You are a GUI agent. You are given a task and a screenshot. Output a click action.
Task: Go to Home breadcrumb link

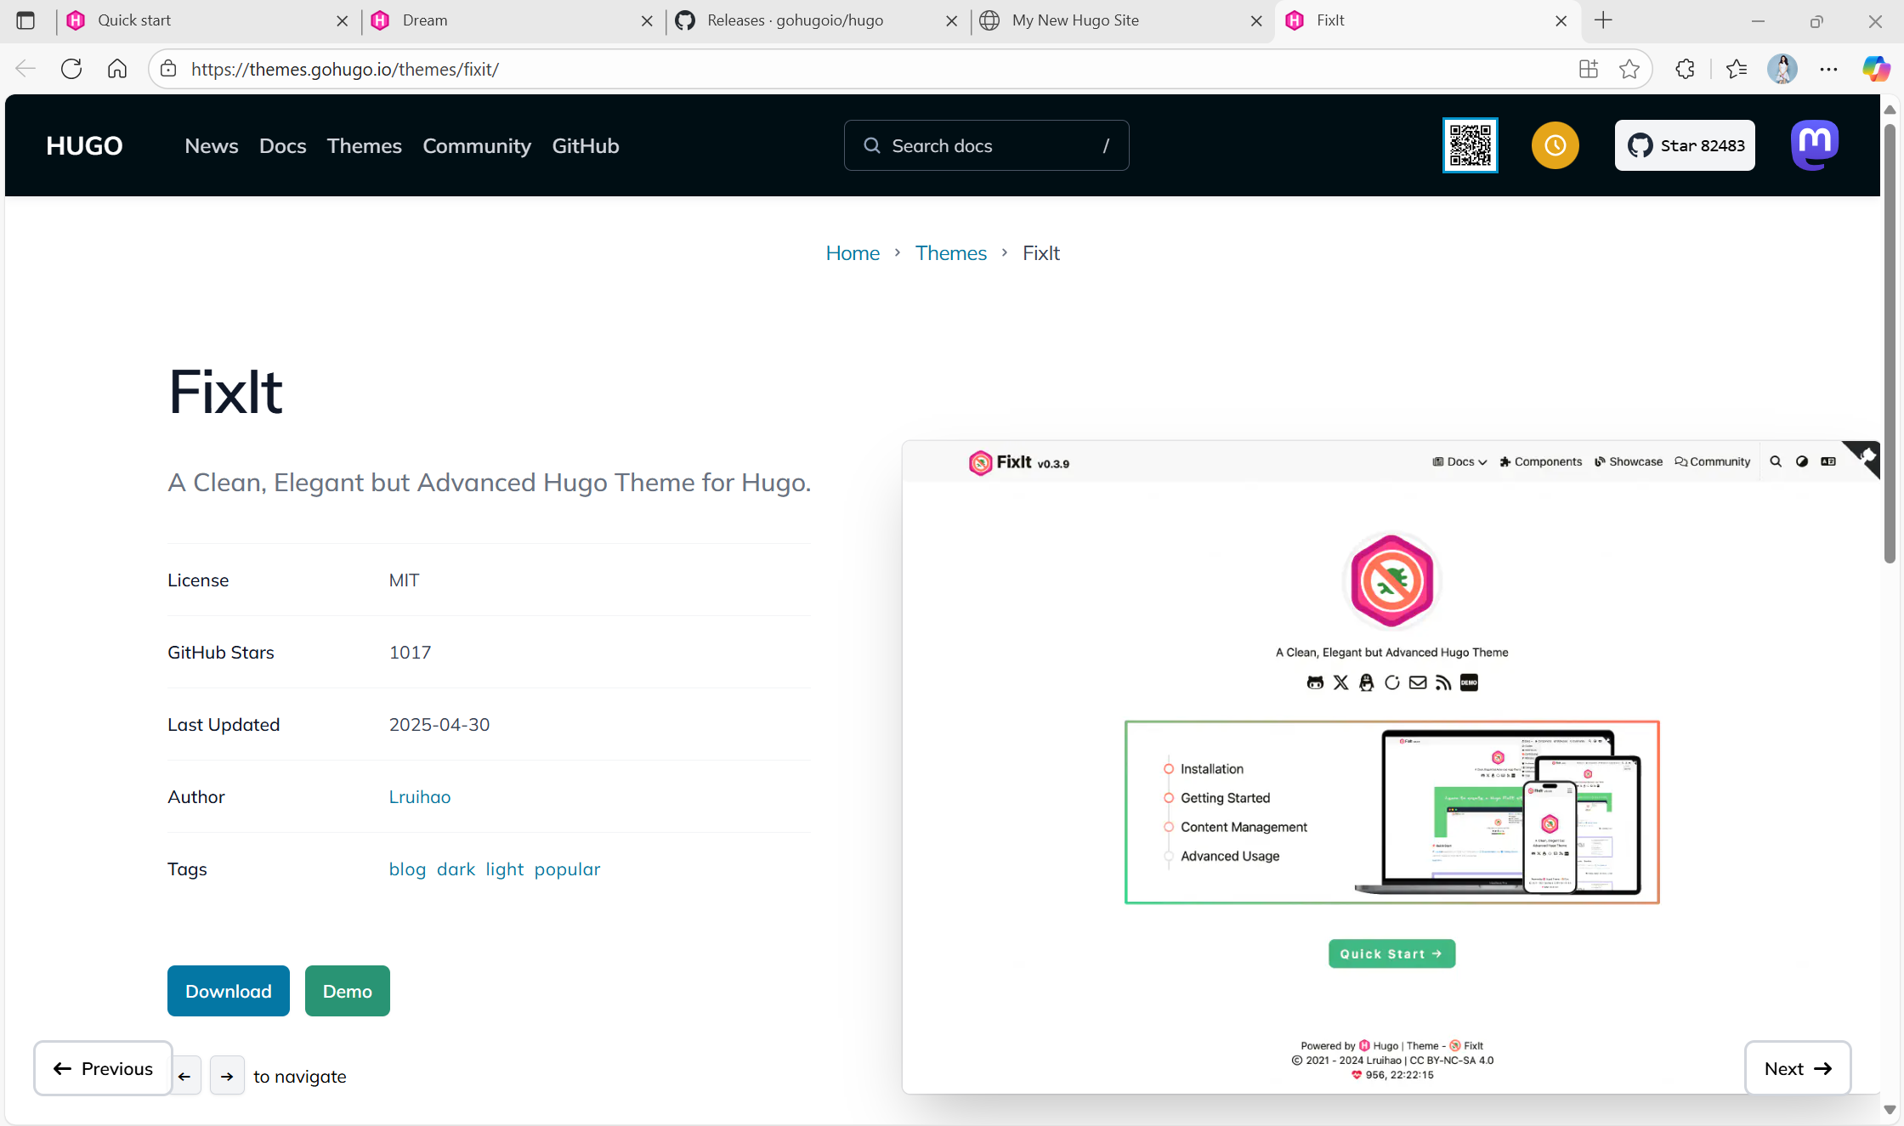[853, 253]
